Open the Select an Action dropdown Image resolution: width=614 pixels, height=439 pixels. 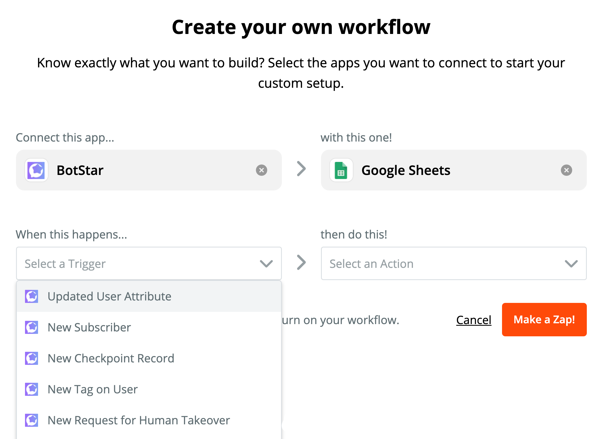(454, 264)
